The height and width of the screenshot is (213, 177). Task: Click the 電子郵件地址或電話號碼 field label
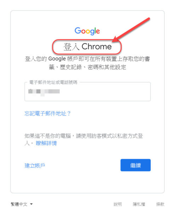tap(53, 82)
